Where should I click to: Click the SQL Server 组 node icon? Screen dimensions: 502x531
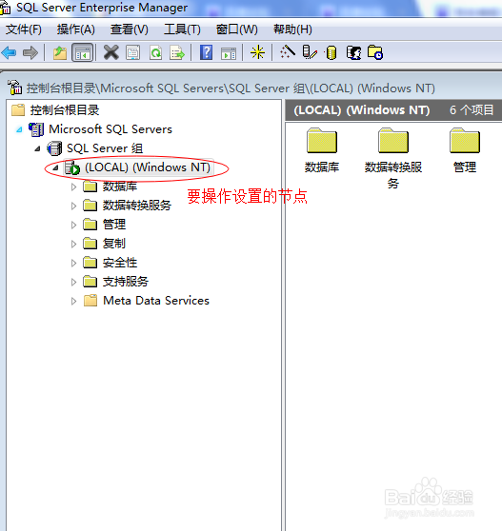[54, 148]
